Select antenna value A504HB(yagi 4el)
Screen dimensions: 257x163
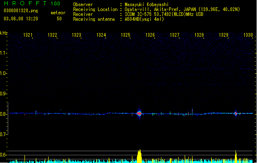coord(144,19)
